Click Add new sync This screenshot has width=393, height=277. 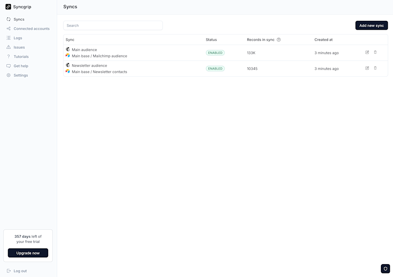pos(371,25)
